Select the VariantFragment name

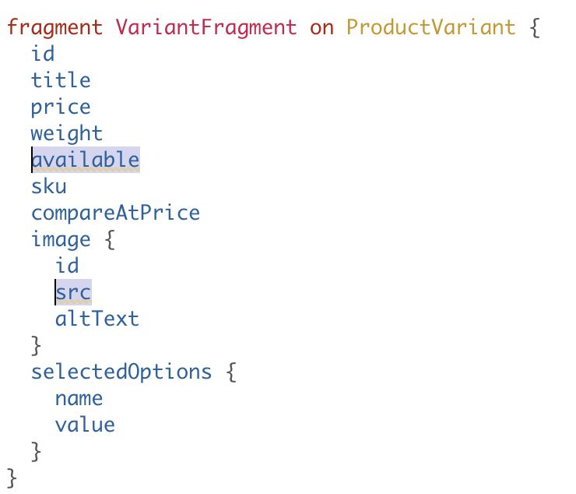[206, 27]
